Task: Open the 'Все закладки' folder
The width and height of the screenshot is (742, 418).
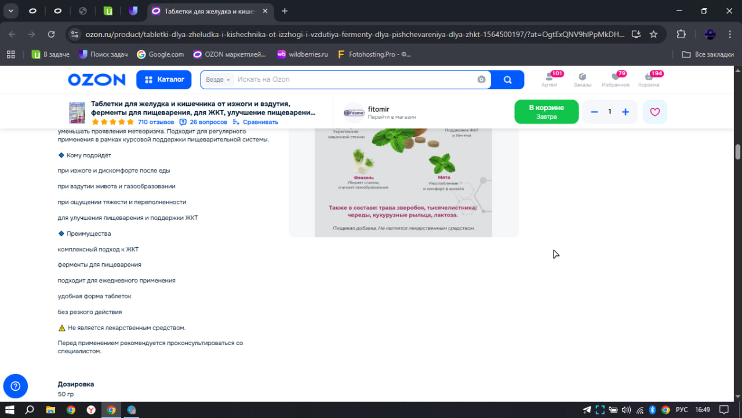Action: [707, 54]
